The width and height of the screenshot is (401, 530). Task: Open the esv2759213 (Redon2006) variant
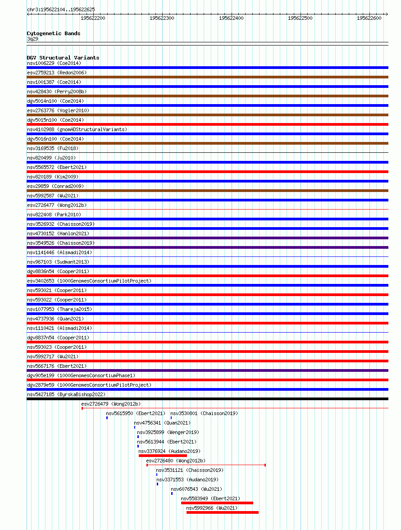point(57,73)
